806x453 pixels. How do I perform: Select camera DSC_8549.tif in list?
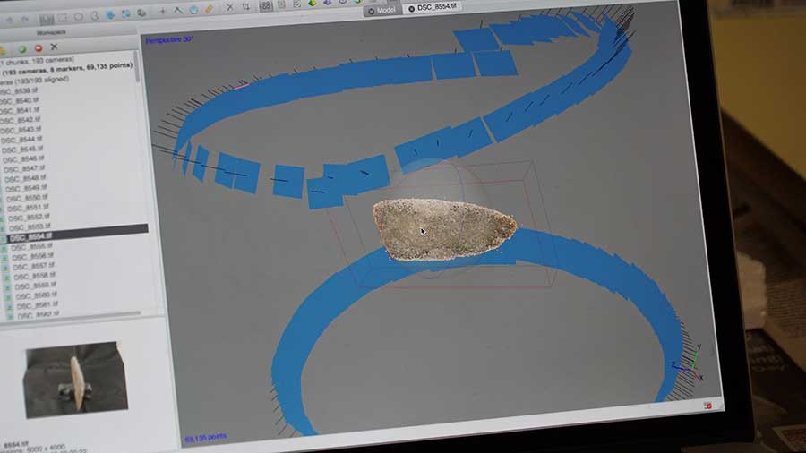click(26, 189)
